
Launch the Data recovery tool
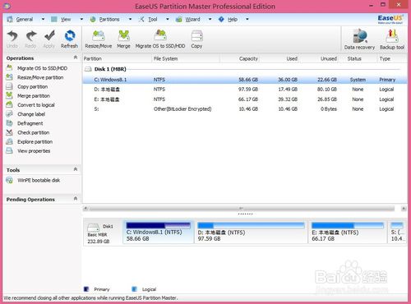[x=359, y=39]
